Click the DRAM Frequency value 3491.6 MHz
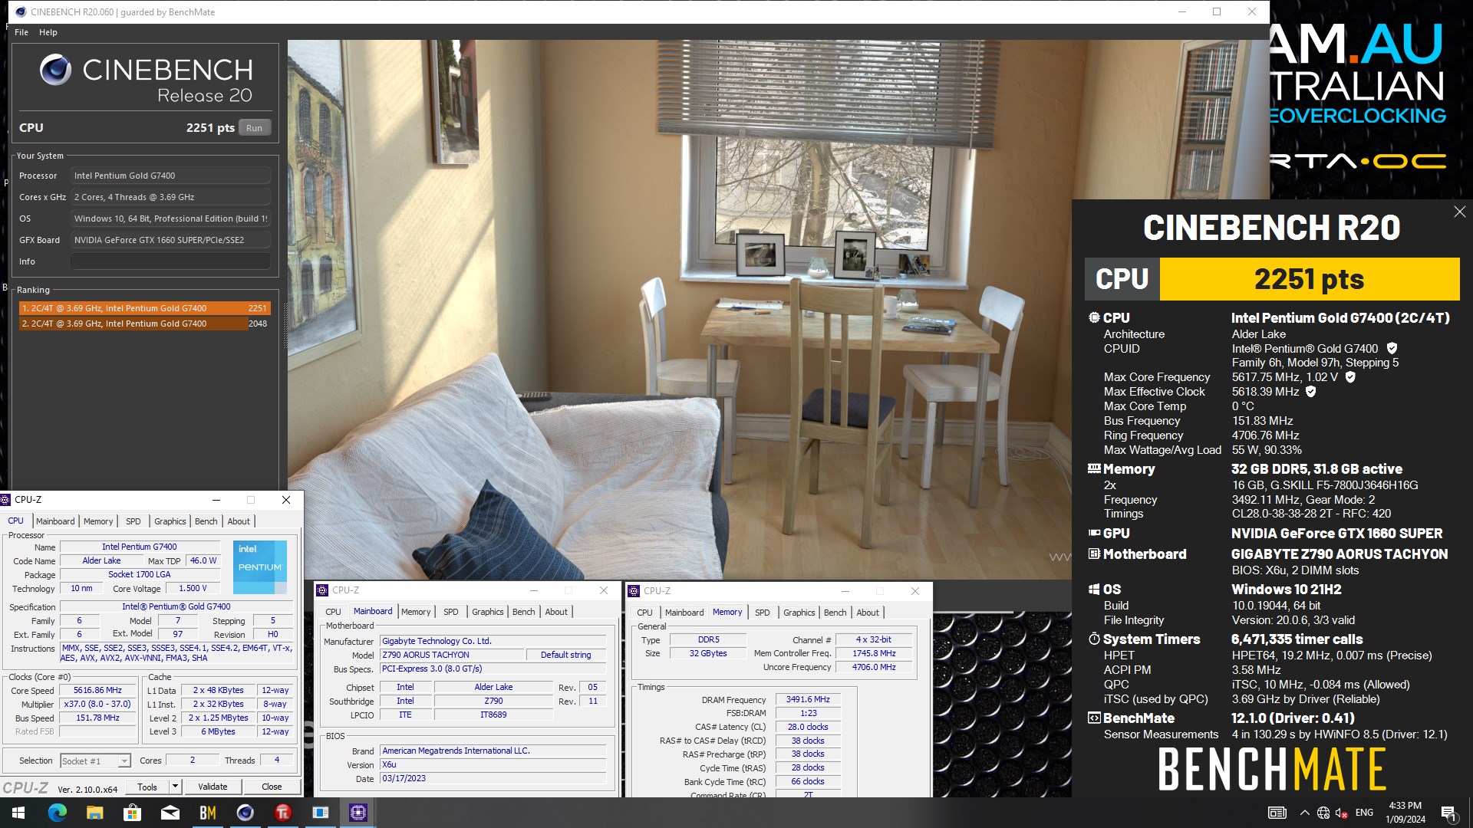Viewport: 1473px width, 828px height. 808,699
